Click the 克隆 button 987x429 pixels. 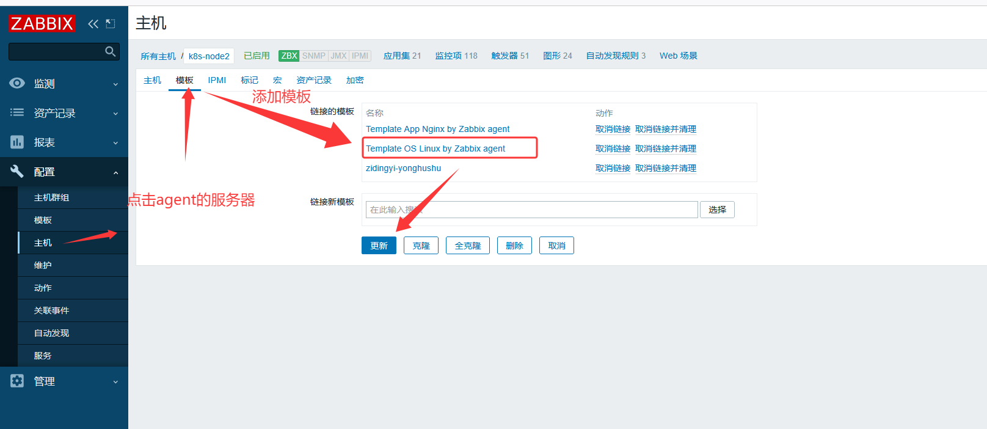[x=421, y=246]
